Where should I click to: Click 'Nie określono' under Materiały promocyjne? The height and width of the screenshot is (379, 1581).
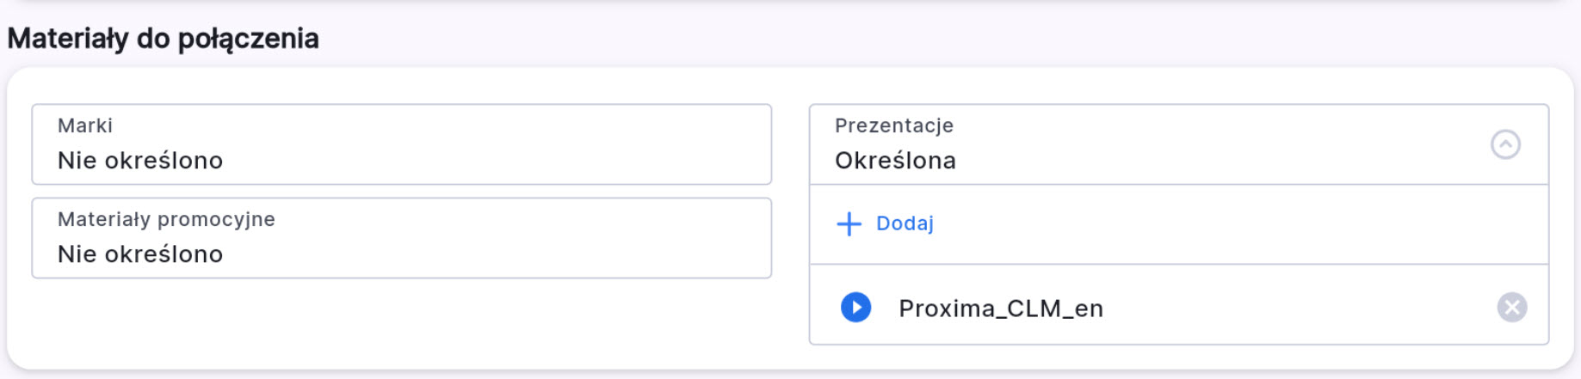click(140, 254)
